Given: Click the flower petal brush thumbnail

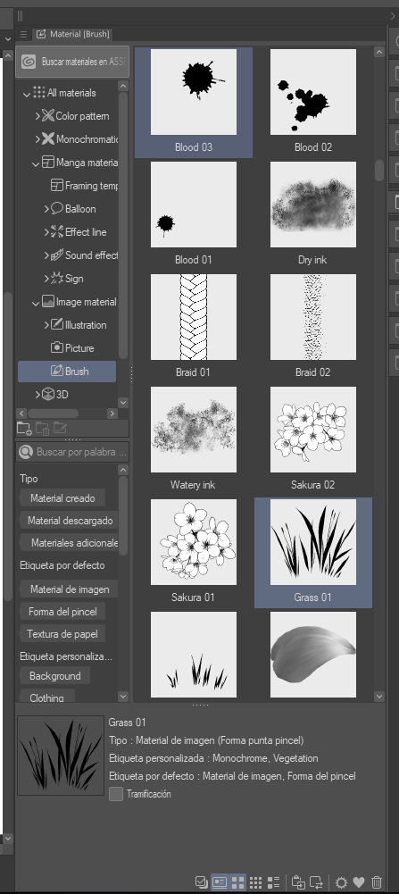Looking at the screenshot, I should [x=313, y=655].
